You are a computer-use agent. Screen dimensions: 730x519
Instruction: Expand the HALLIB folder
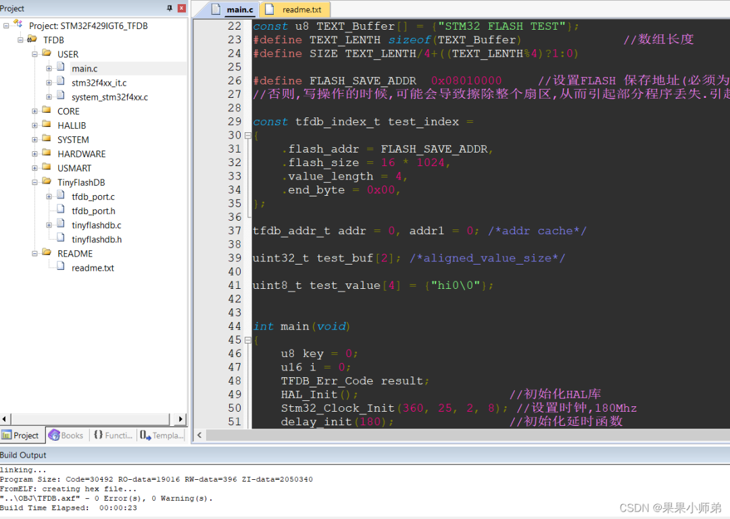click(34, 126)
